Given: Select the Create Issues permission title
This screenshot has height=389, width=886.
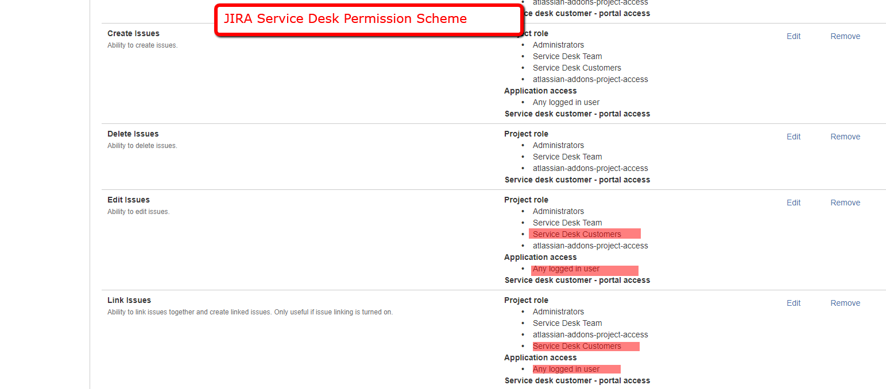Looking at the screenshot, I should (x=133, y=33).
